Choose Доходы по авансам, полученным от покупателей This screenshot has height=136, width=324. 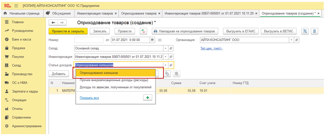coord(115,87)
